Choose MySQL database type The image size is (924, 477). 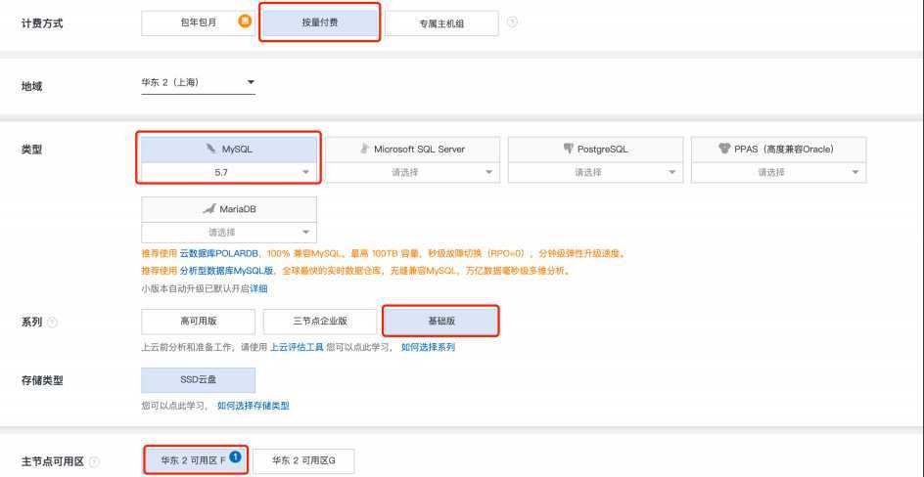(x=229, y=150)
